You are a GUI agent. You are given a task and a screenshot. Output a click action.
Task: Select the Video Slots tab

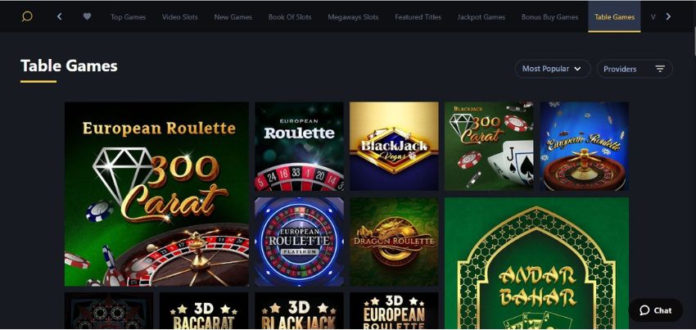(180, 17)
